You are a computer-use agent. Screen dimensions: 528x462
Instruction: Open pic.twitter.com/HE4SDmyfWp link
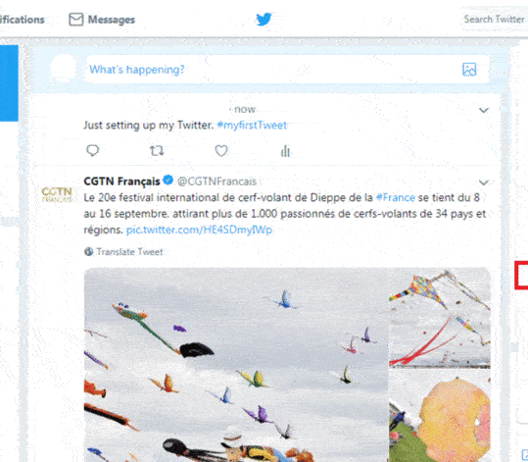click(199, 230)
